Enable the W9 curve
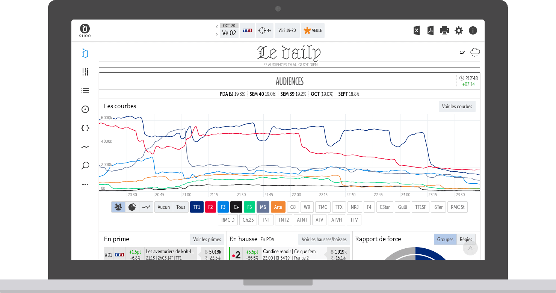The height and width of the screenshot is (293, 556). 307,207
